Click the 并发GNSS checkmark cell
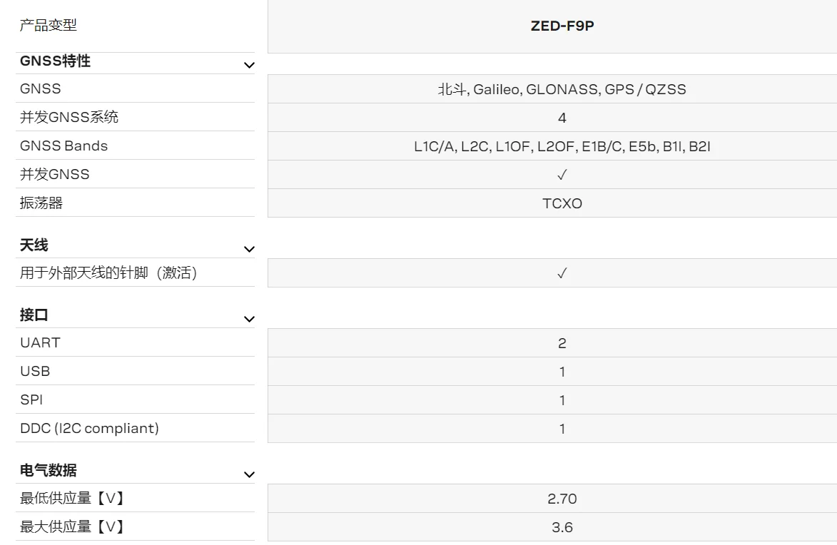 click(x=562, y=175)
